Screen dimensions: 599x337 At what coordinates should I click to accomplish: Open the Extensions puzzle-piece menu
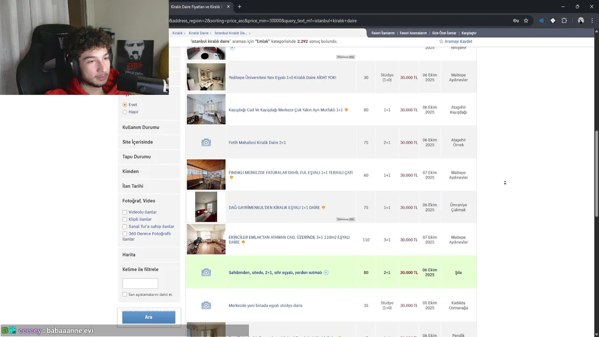tap(564, 21)
